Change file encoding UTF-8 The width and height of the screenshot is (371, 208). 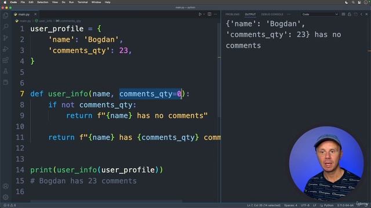click(305, 206)
